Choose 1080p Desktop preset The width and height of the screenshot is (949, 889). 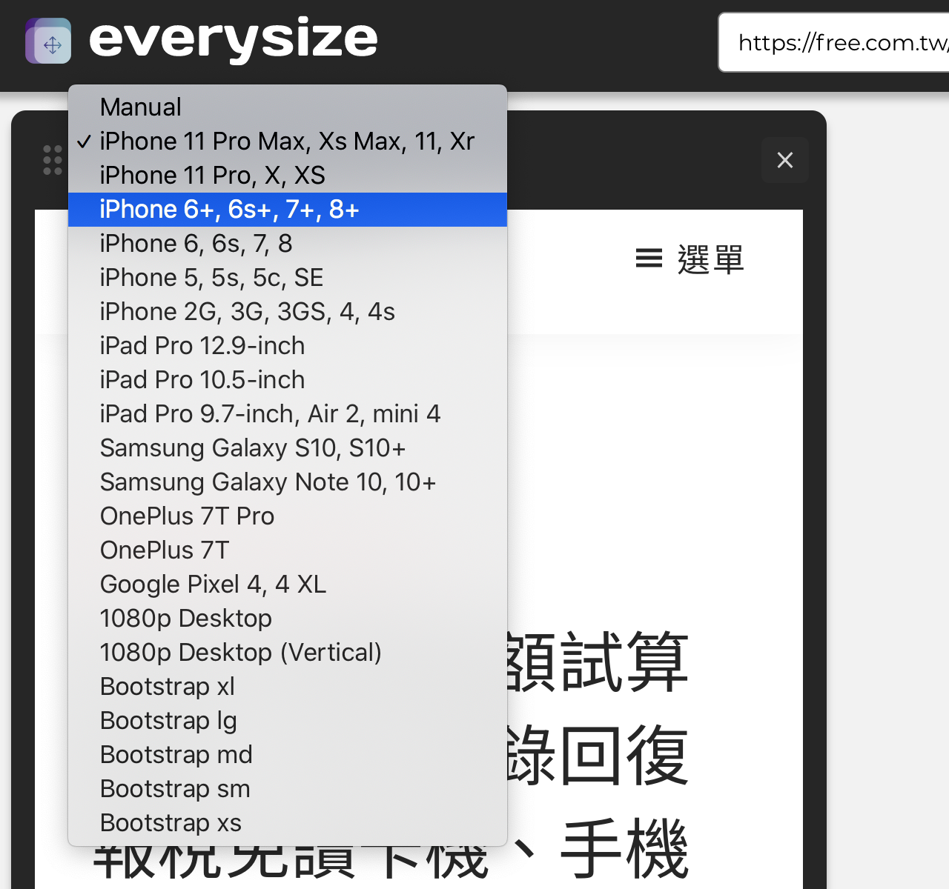pyautogui.click(x=288, y=619)
